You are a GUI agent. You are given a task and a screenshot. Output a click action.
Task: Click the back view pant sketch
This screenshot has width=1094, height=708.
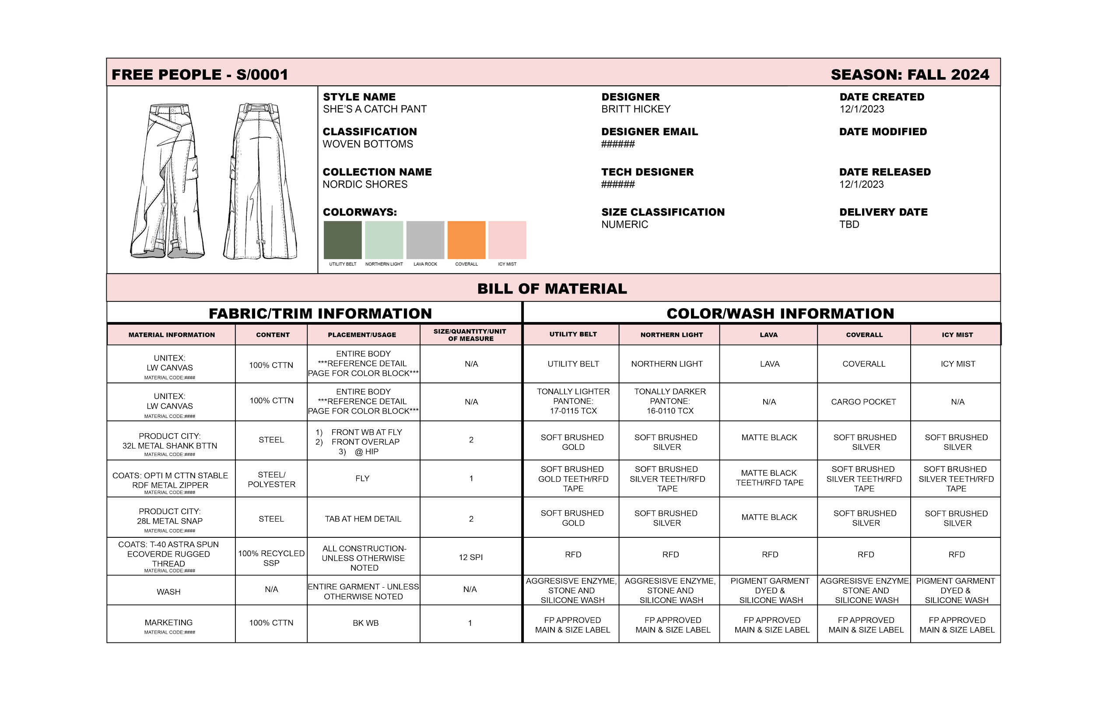coord(260,181)
